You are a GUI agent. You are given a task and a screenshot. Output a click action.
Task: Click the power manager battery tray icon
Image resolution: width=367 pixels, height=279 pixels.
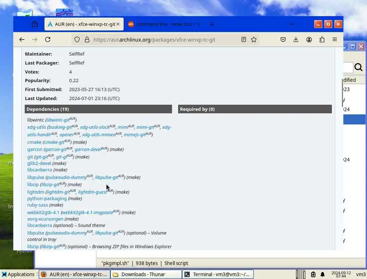coord(313,274)
